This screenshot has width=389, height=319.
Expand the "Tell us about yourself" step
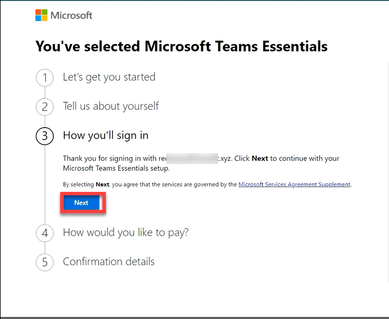click(111, 106)
